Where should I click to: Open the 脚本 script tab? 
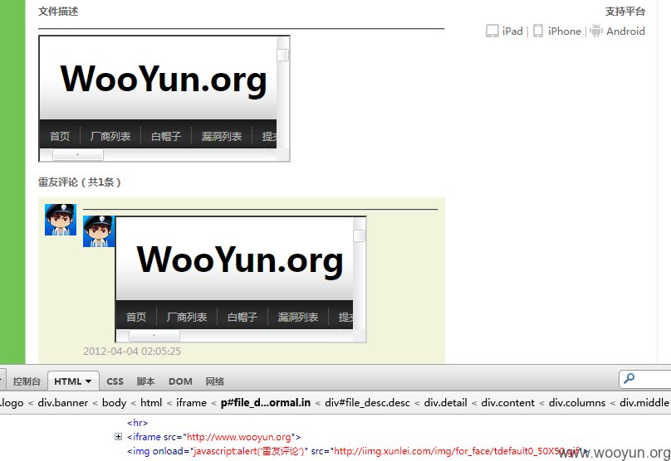coord(145,381)
